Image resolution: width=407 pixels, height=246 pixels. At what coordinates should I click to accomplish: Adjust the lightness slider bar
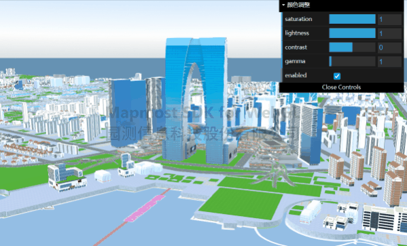(352, 33)
